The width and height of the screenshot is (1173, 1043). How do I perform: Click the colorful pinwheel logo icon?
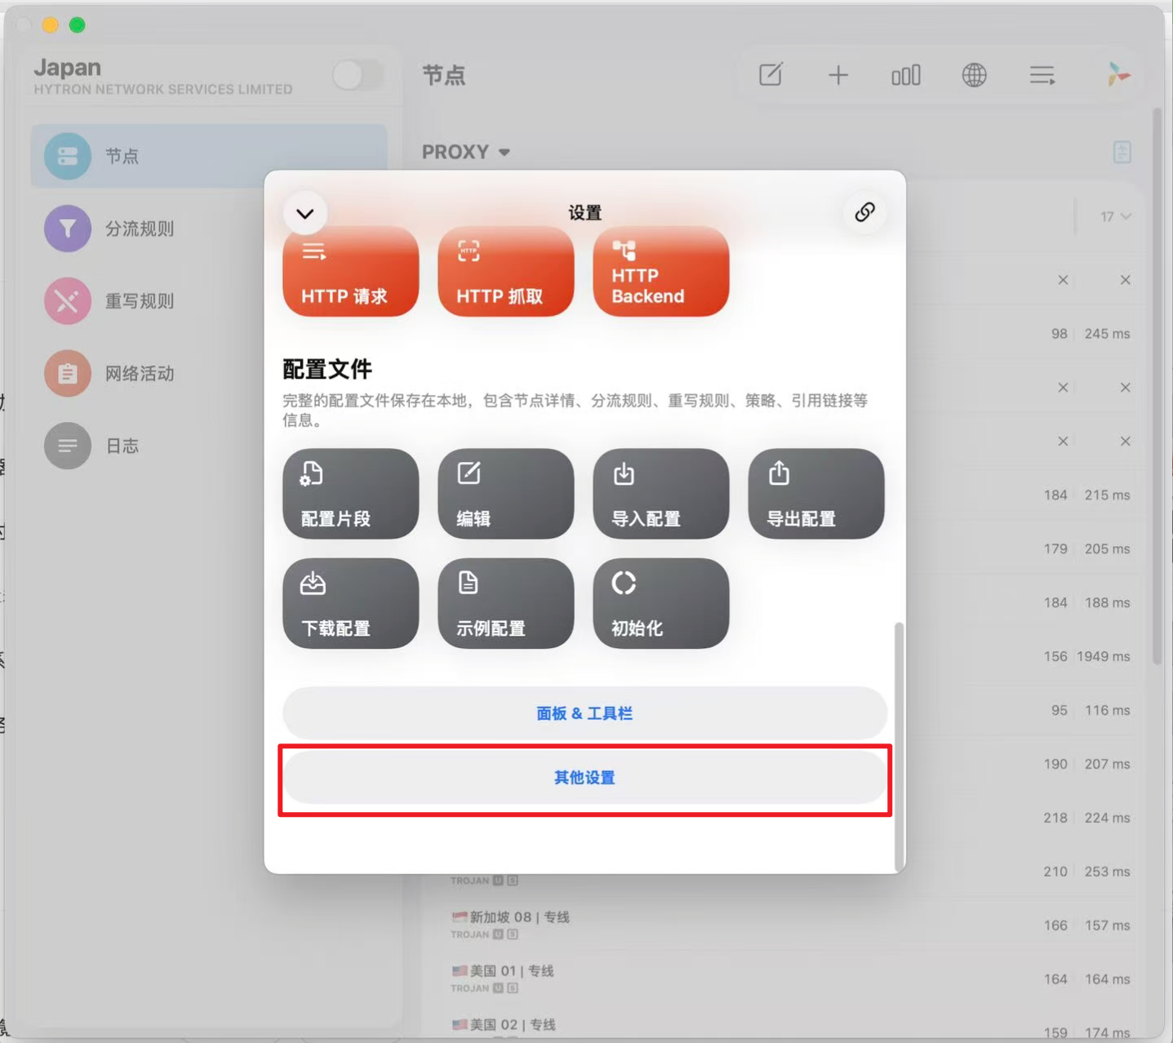(x=1118, y=74)
